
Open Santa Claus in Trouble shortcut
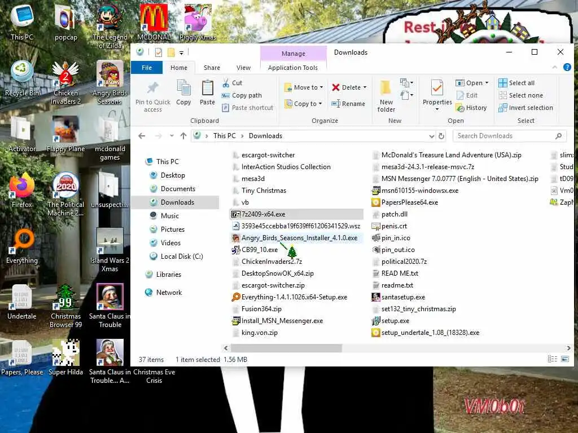coord(110,306)
